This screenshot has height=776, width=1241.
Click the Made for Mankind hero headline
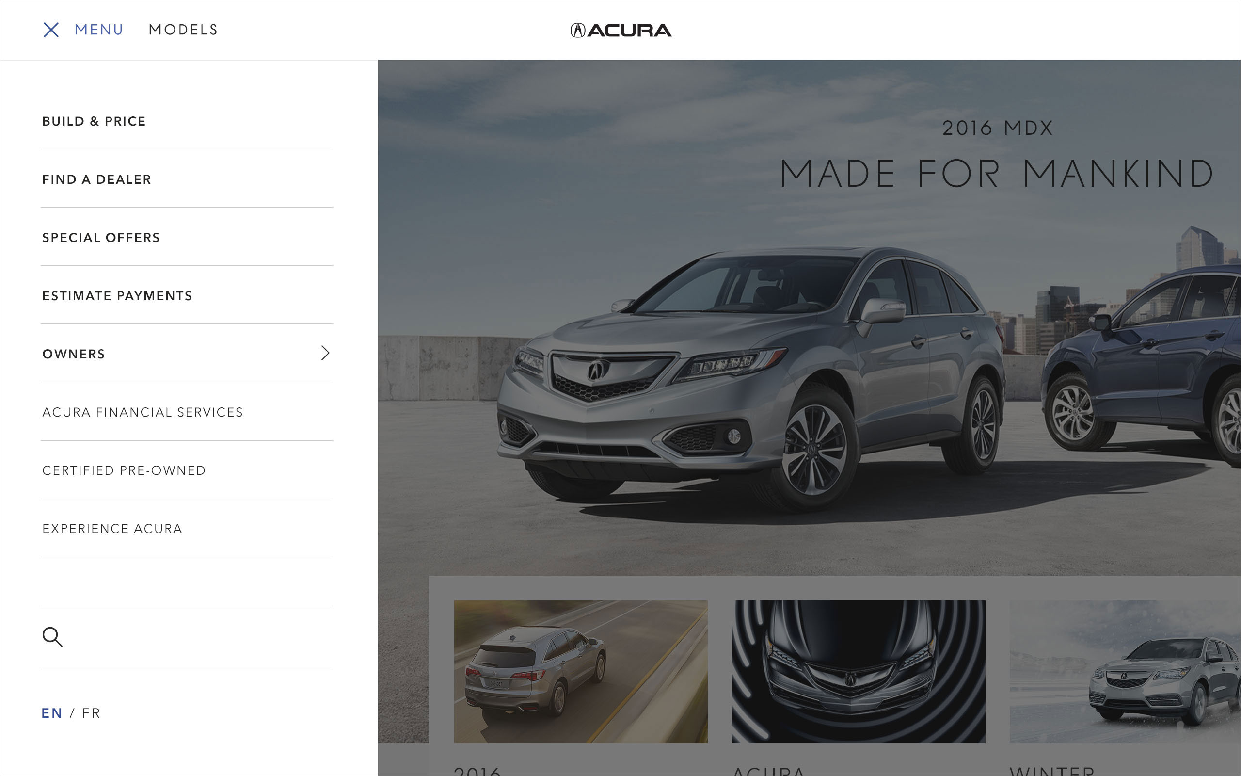click(x=997, y=173)
